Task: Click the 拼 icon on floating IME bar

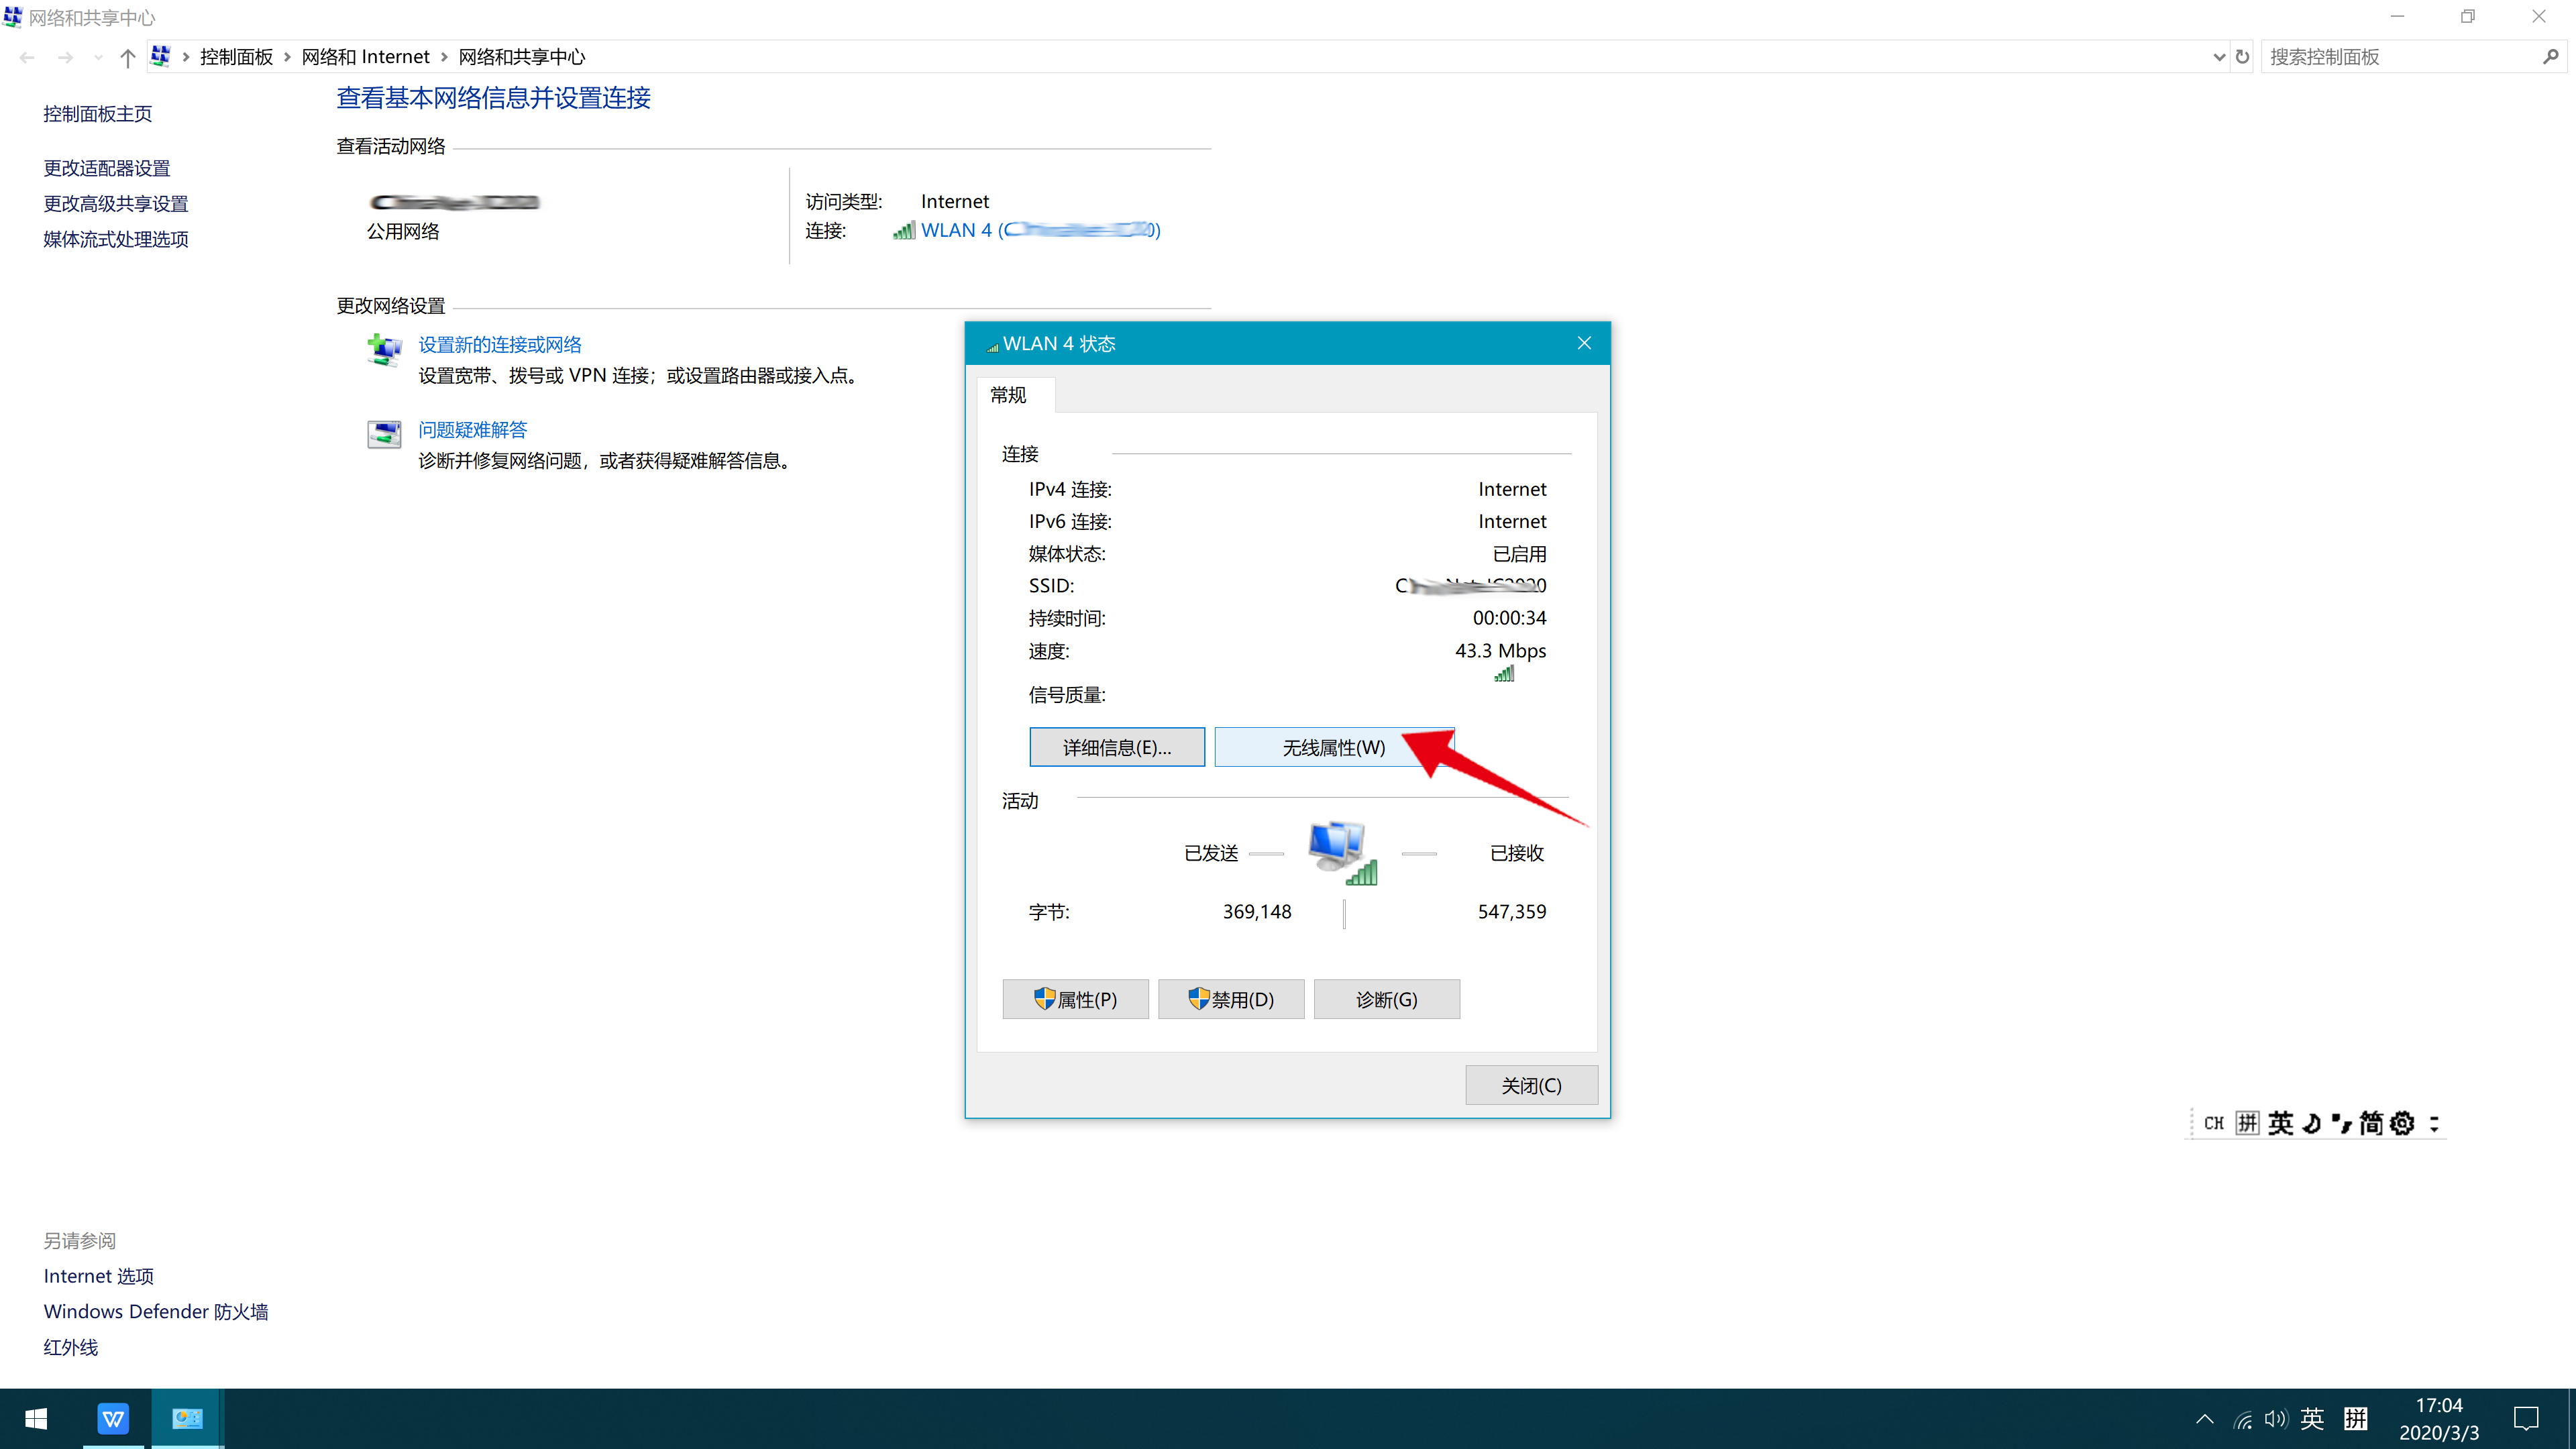Action: pos(2247,1123)
